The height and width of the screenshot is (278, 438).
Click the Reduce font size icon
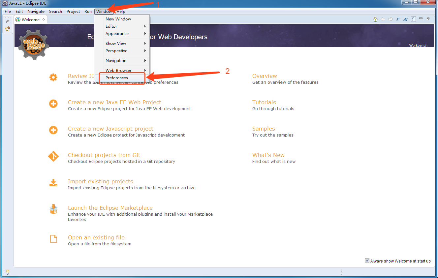398,19
